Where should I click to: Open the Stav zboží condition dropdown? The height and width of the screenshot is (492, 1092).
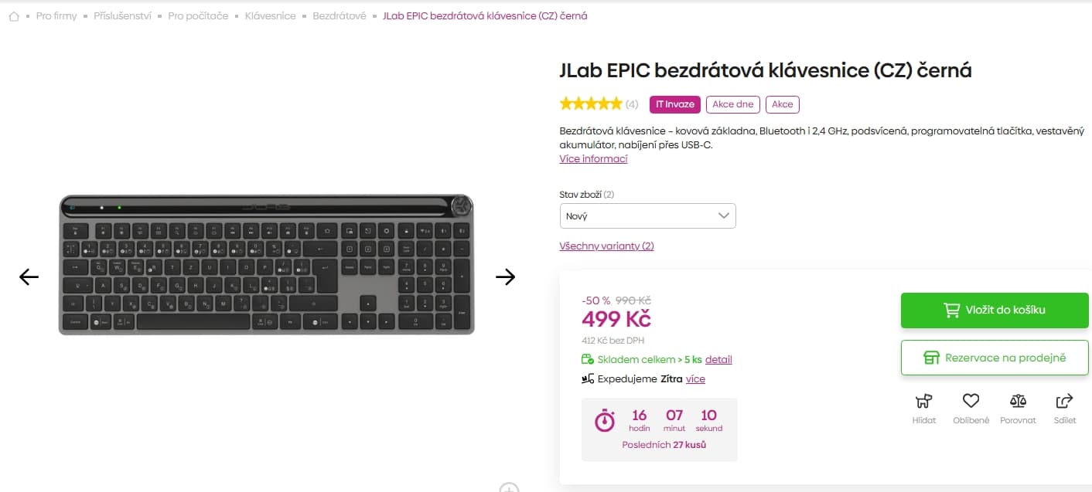coord(647,215)
